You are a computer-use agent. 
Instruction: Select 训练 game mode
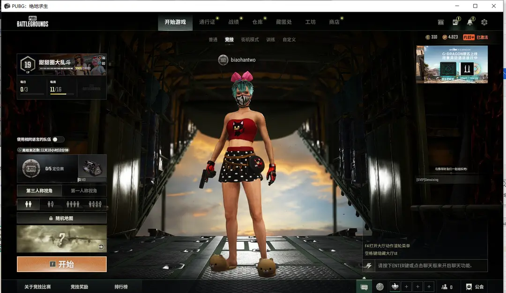[270, 40]
